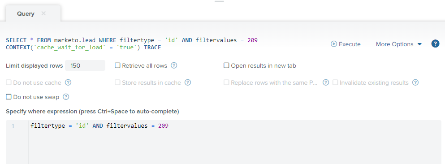The image size is (445, 164).
Task: Close the Query tab with X
Action: point(43,13)
